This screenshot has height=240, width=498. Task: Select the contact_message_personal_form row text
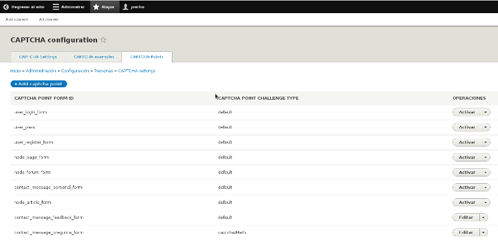pos(49,188)
